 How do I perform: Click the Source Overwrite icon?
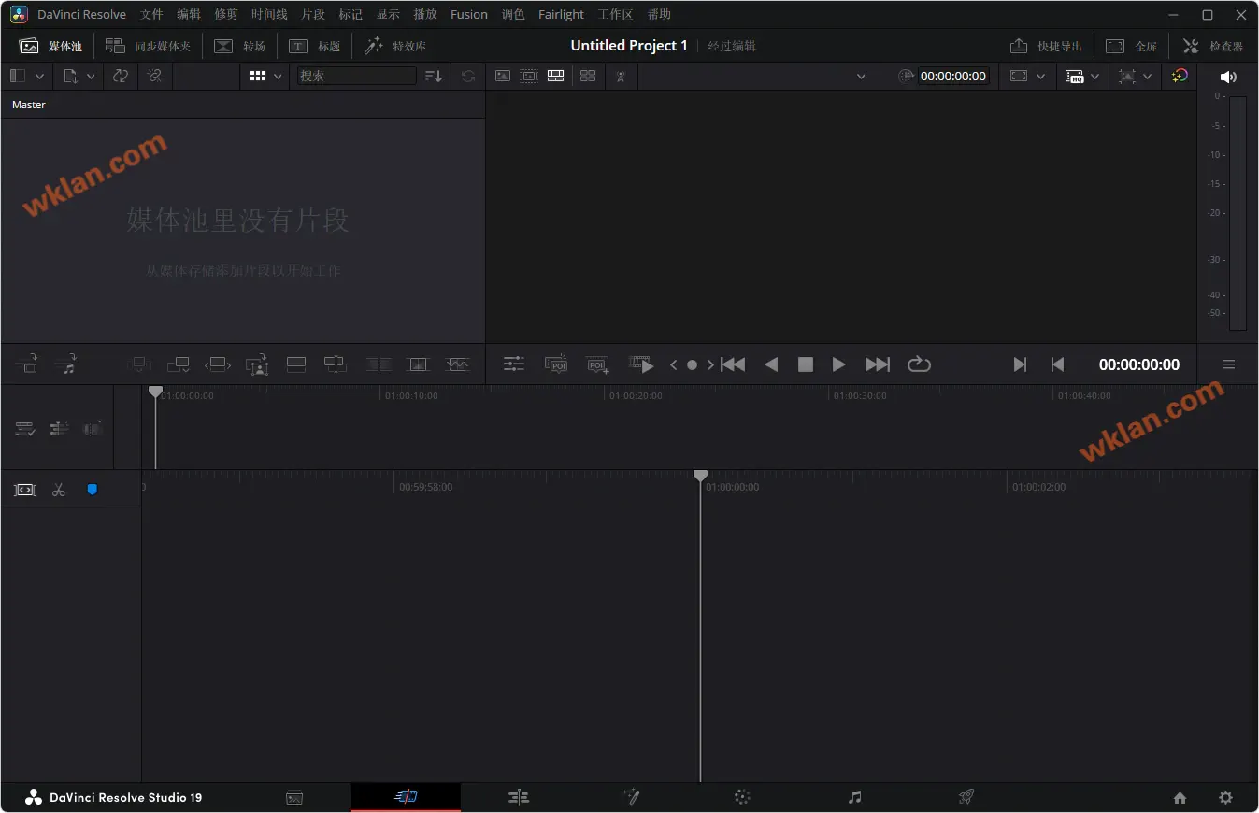[x=335, y=364]
